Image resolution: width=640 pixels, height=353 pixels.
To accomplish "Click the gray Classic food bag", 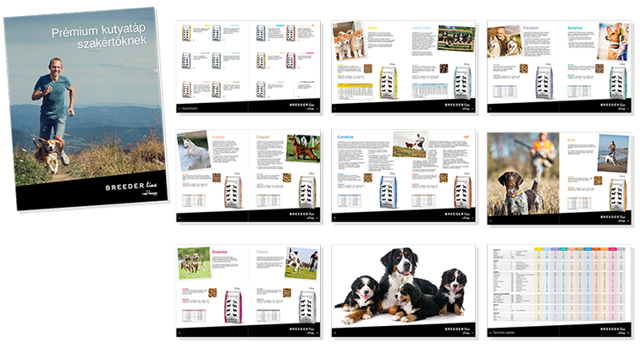I will tap(307, 307).
